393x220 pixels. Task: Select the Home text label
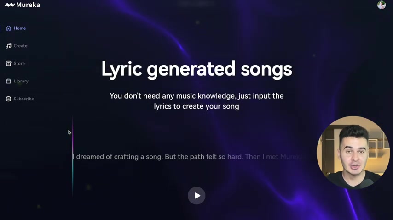[19, 28]
